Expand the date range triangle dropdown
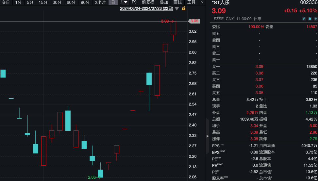The height and width of the screenshot is (181, 318). [x=177, y=8]
